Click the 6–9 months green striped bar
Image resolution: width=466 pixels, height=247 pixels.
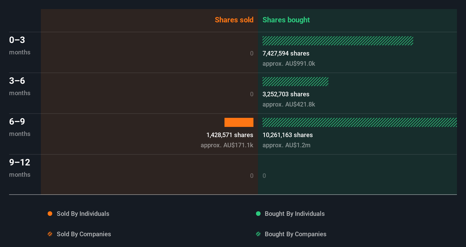[x=360, y=122]
